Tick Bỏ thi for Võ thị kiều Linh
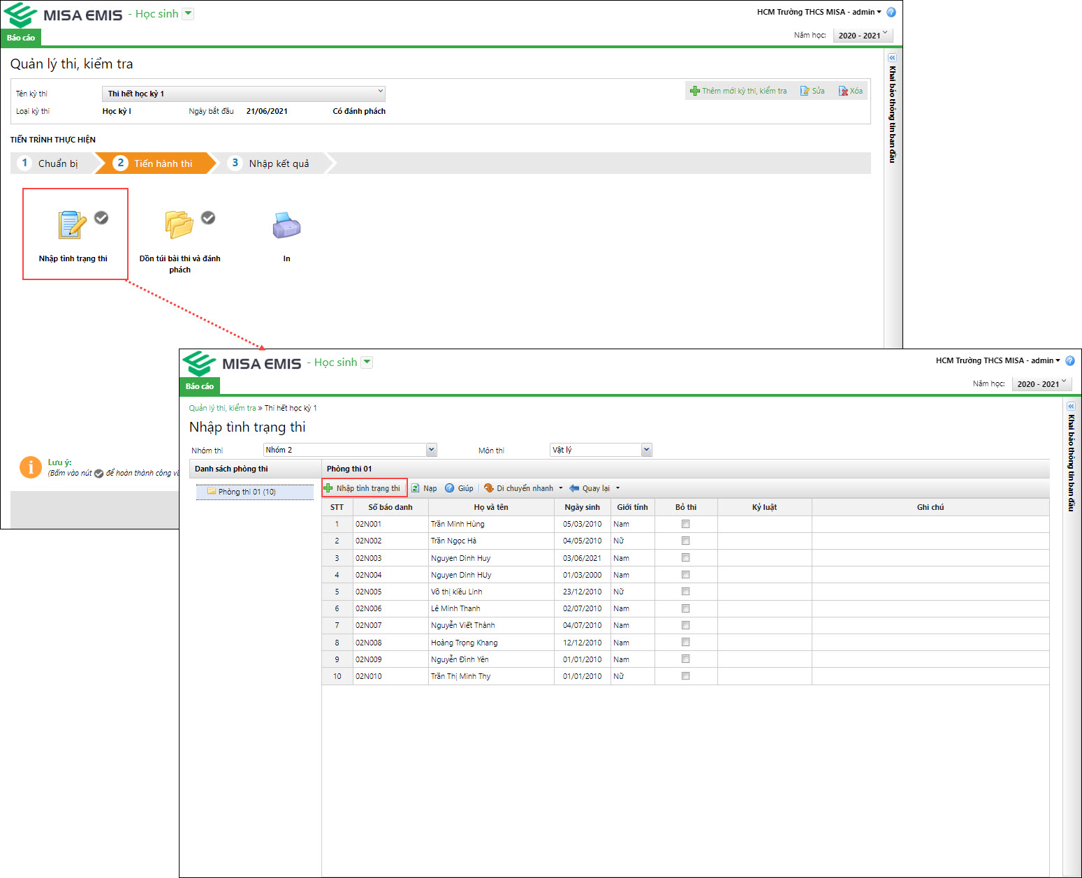The width and height of the screenshot is (1082, 878). (685, 592)
